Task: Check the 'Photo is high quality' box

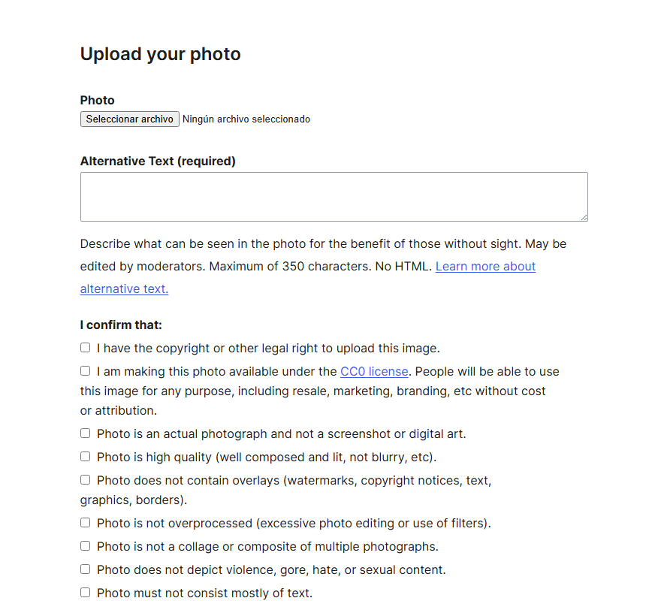Action: click(86, 457)
